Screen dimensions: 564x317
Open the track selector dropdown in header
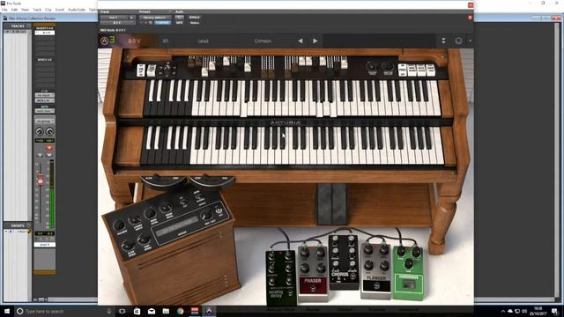[114, 17]
